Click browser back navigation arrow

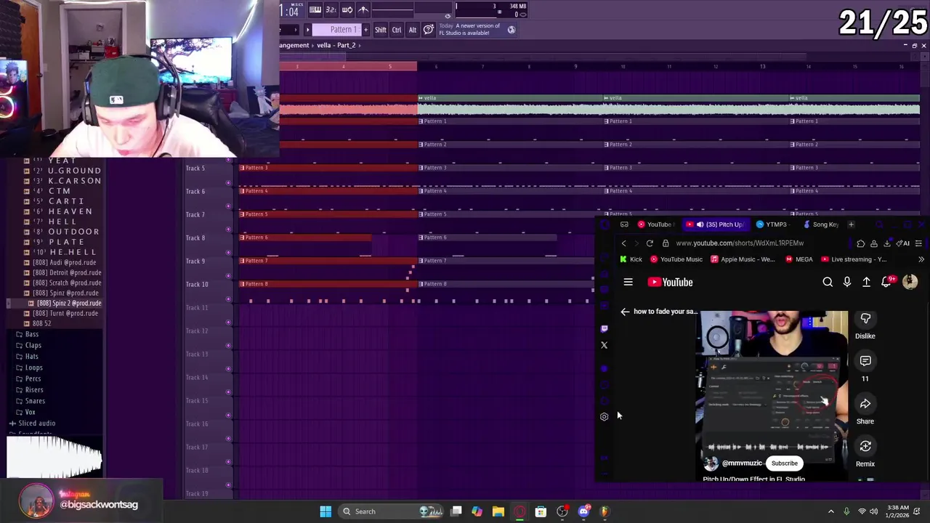point(623,243)
